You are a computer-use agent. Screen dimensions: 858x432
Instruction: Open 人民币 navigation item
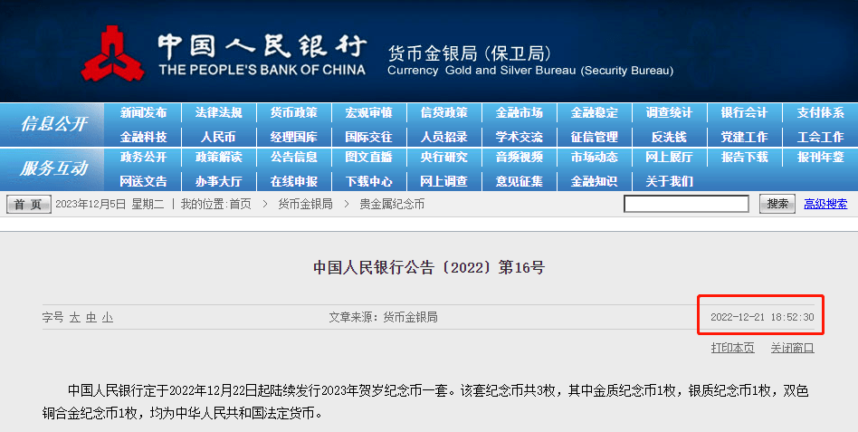(x=218, y=137)
